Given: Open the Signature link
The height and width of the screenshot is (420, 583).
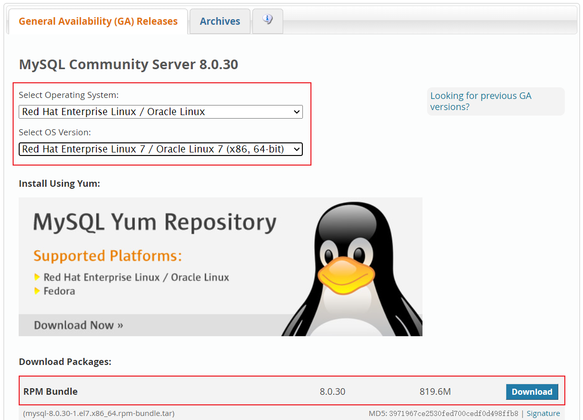Looking at the screenshot, I should [x=543, y=413].
